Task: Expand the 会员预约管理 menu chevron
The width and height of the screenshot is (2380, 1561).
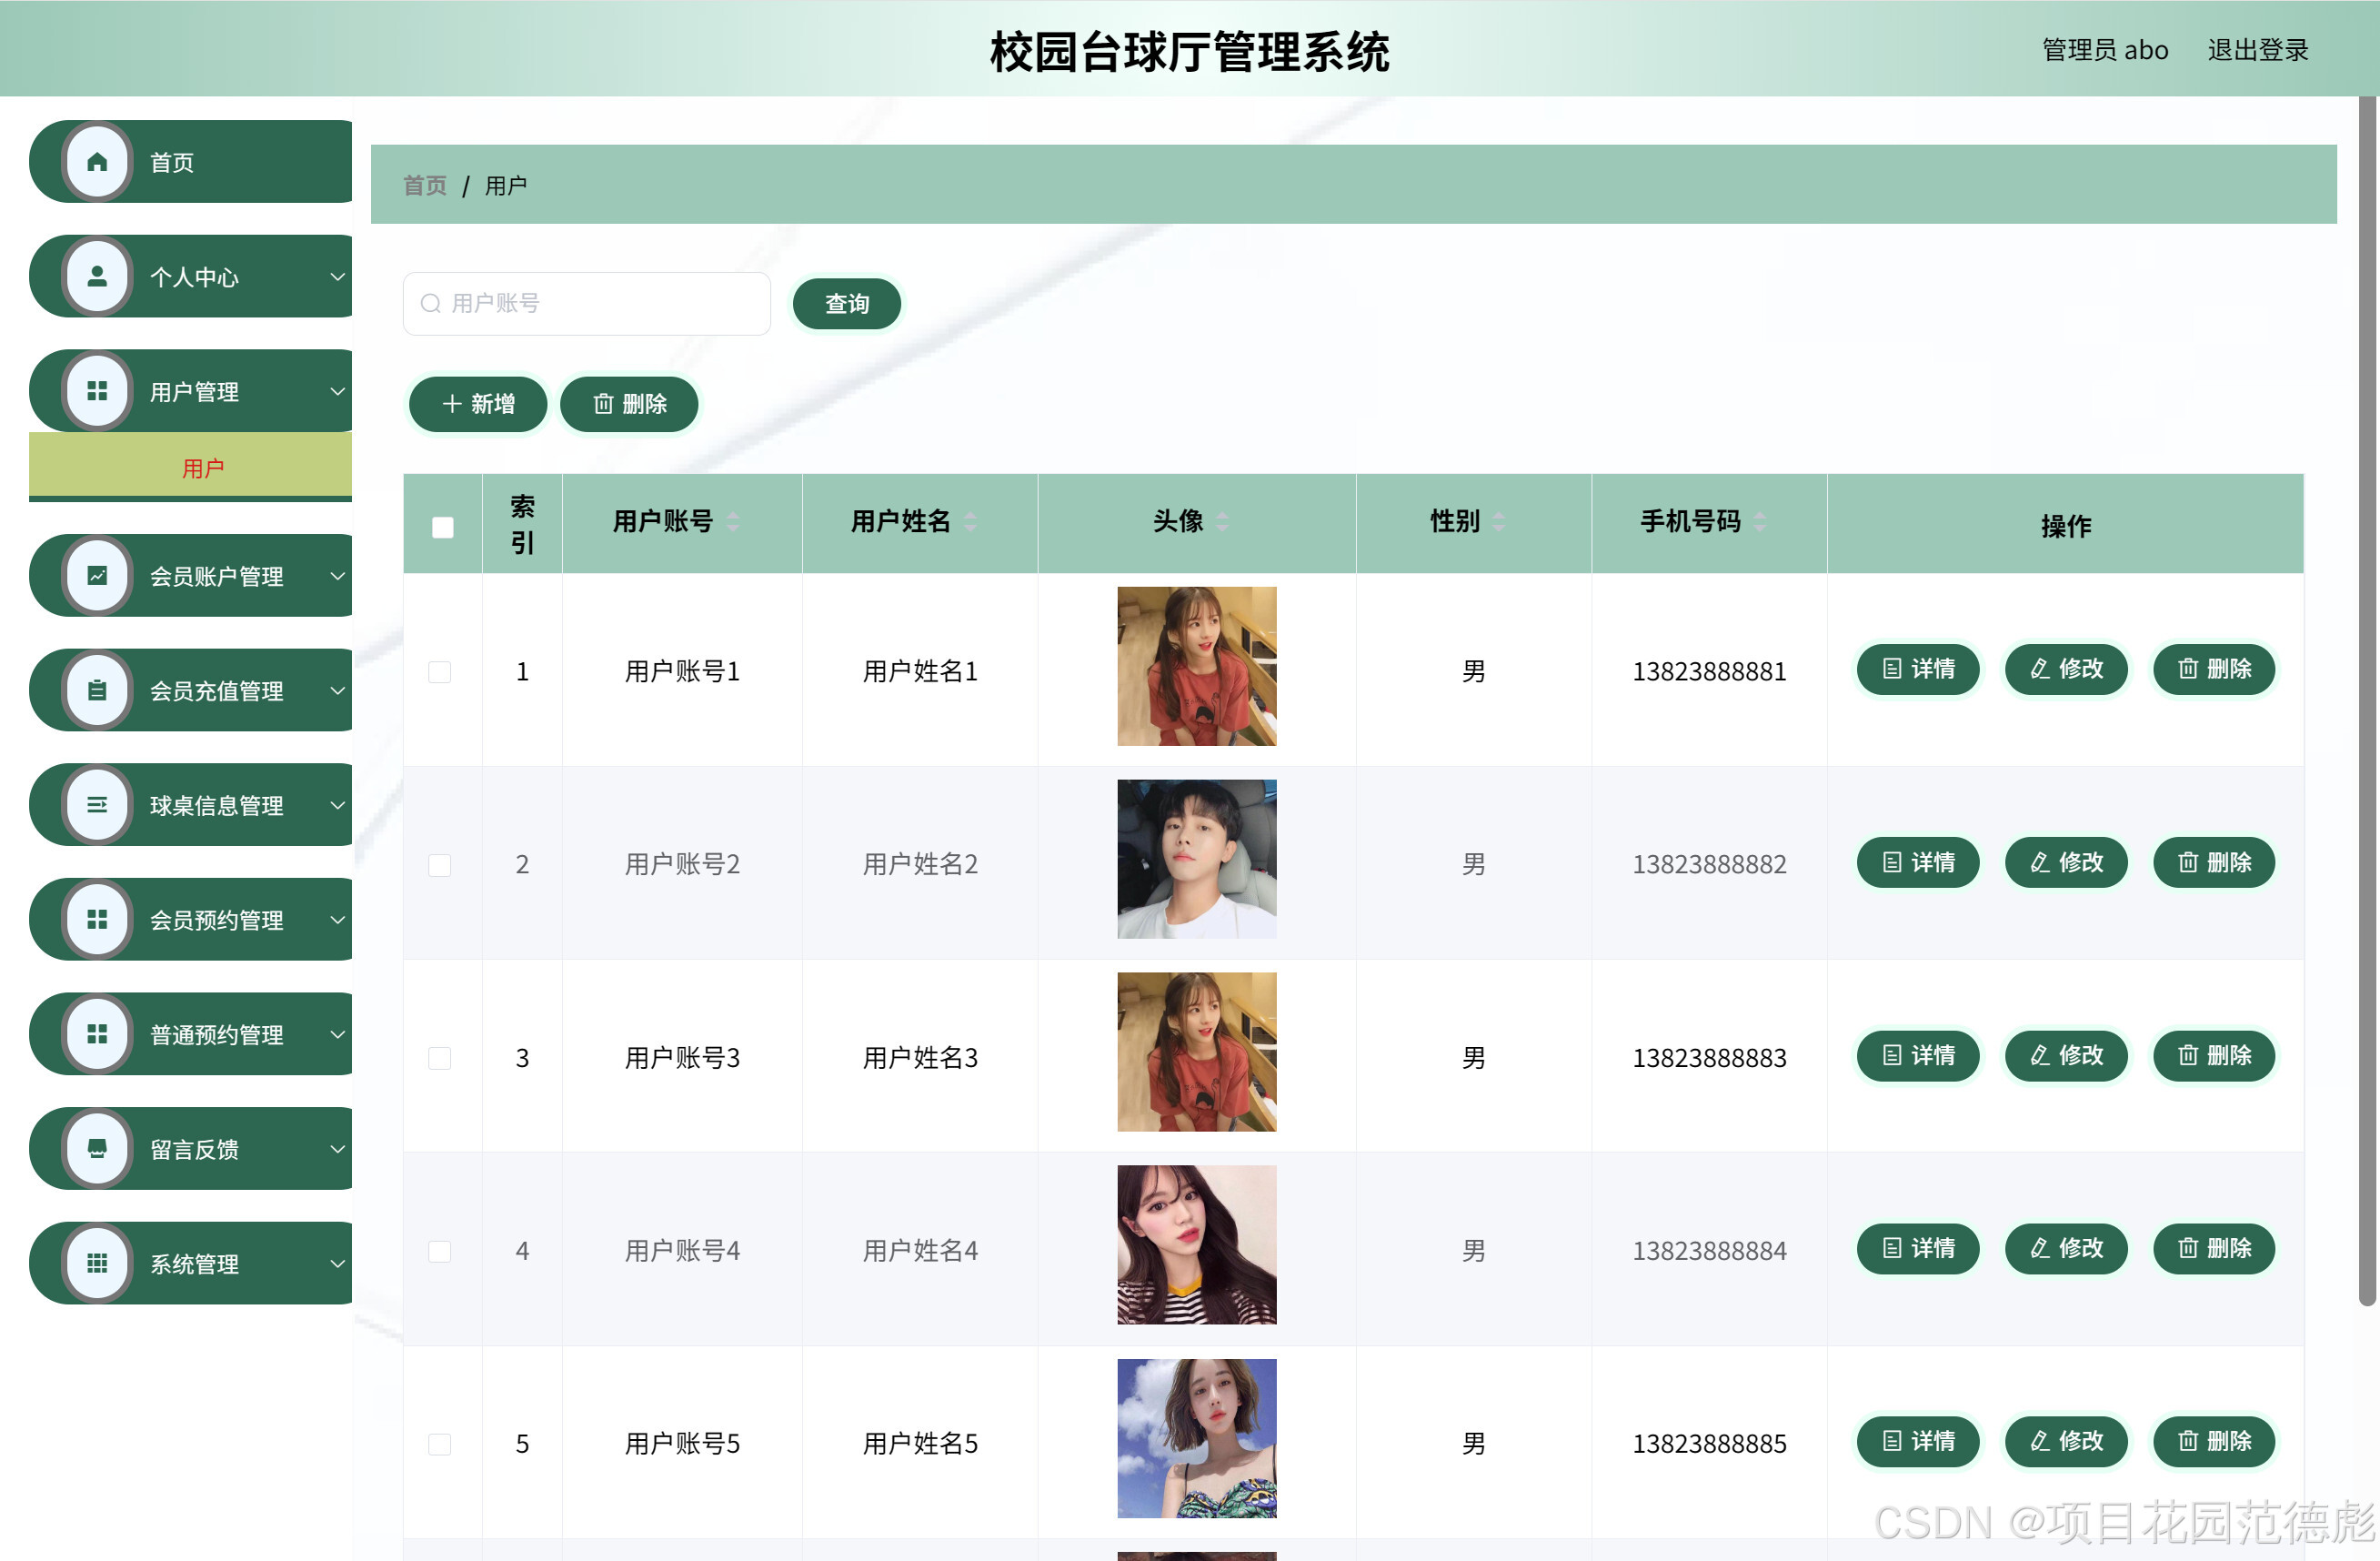Action: pos(338,920)
